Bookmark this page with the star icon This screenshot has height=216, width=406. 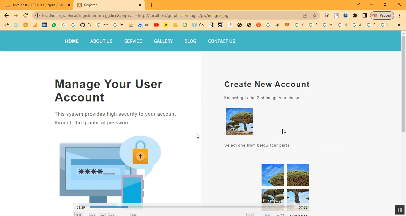click(x=315, y=15)
